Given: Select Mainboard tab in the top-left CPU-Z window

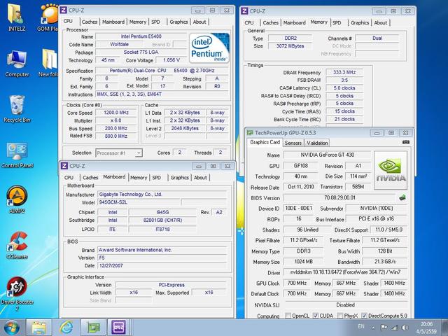Looking at the screenshot, I should (x=113, y=22).
